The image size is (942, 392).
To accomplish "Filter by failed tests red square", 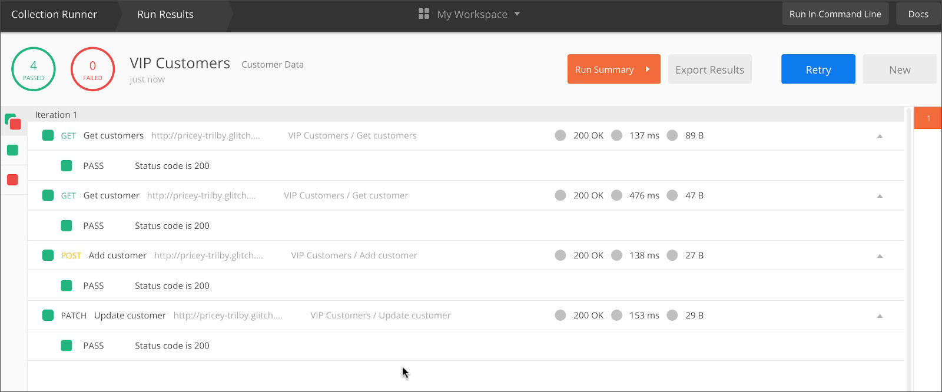I will pyautogui.click(x=12, y=180).
